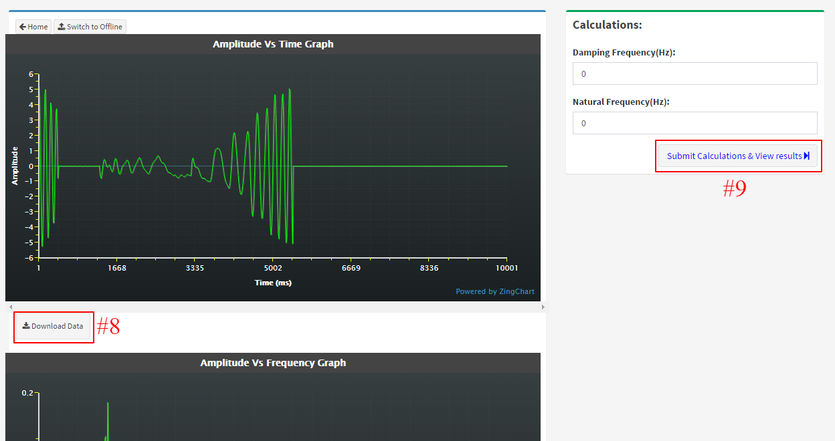Click the 10001 x-axis tick label

[x=506, y=268]
